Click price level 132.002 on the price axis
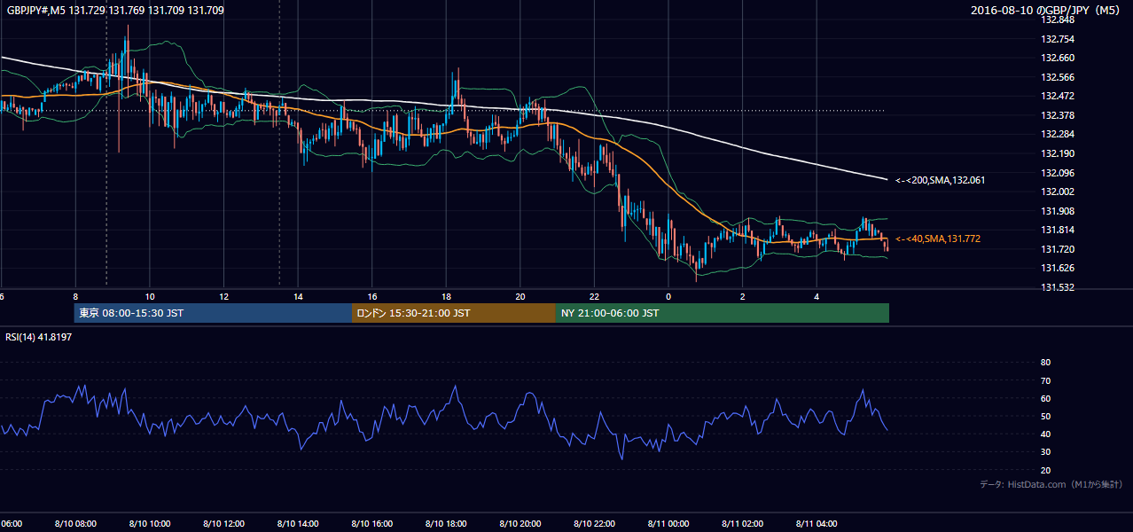The height and width of the screenshot is (532, 1133). coord(1057,192)
